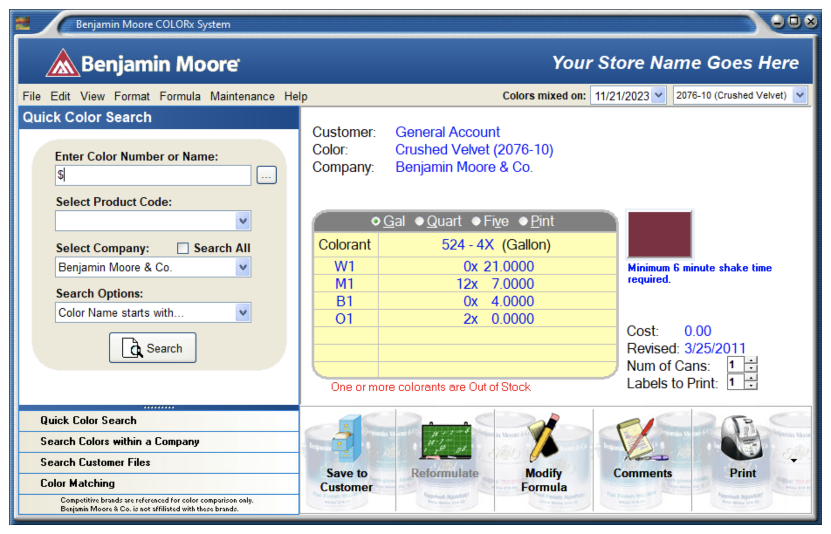831x534 pixels.
Task: Increase Labels to Print value
Action: tap(751, 378)
